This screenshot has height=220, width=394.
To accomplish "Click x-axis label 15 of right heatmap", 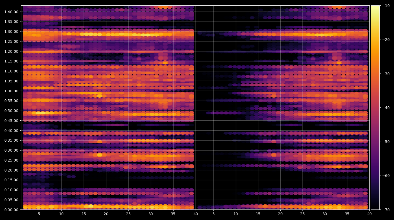I will [x=258, y=214].
